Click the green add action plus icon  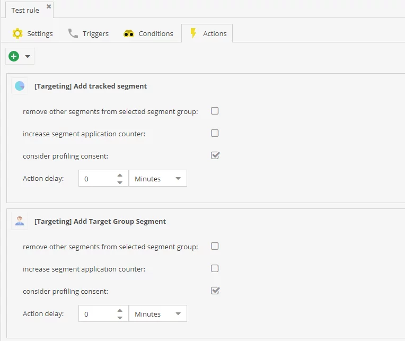coord(14,56)
